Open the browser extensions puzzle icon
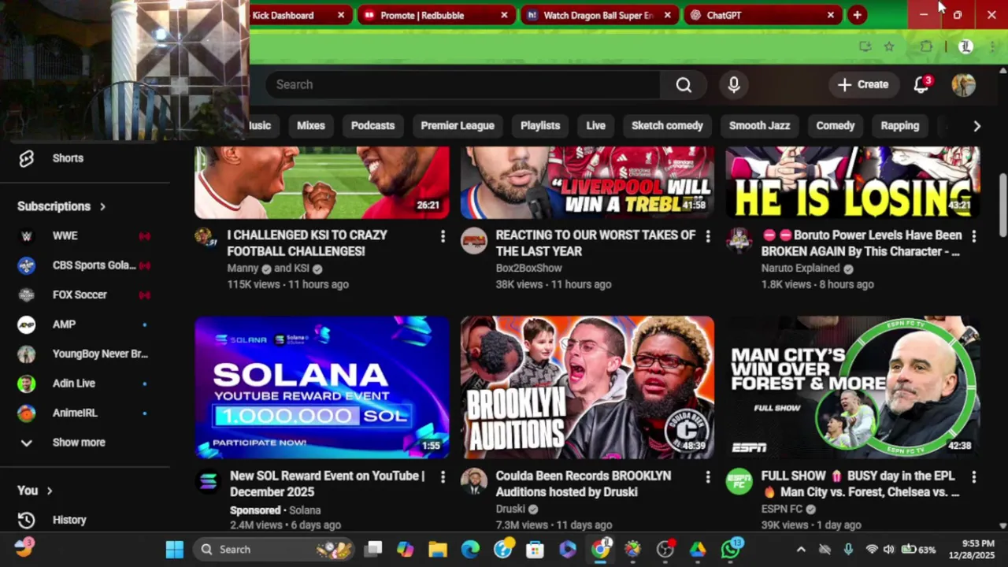The image size is (1008, 567). click(x=926, y=46)
